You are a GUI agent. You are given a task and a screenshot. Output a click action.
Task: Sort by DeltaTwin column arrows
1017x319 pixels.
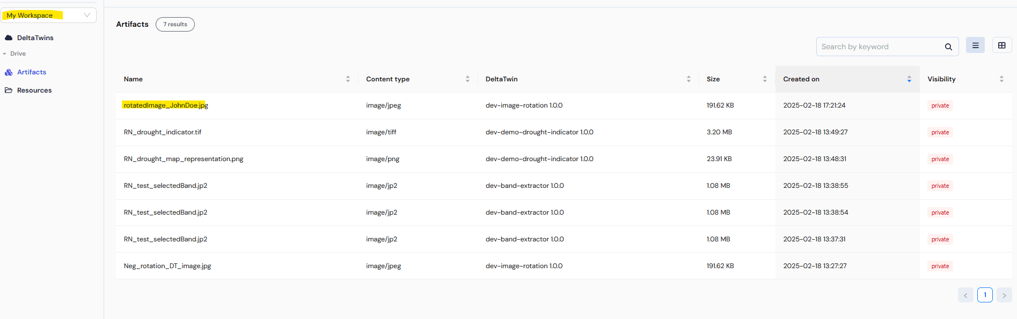[689, 79]
